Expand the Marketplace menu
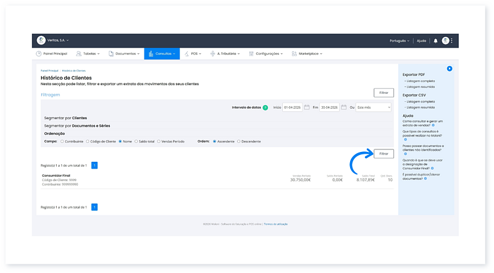Image resolution: width=494 pixels, height=273 pixels. (307, 54)
